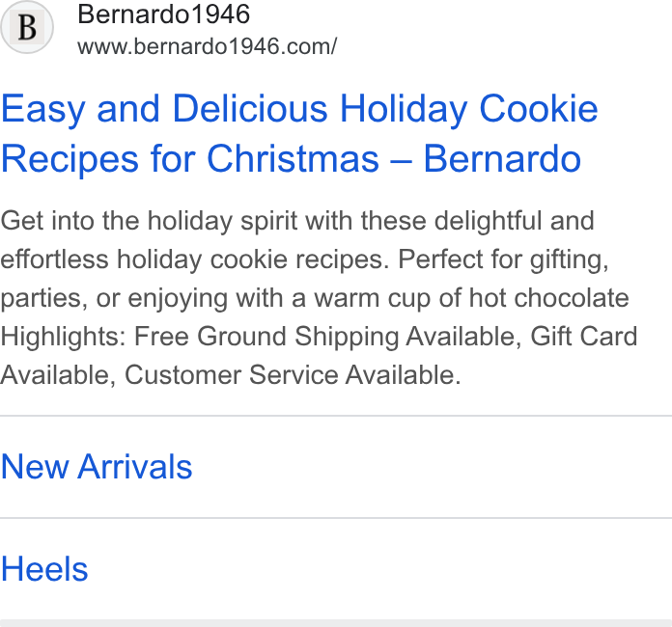Click the word 'Arrivals' in the sitelink
This screenshot has width=672, height=627.
pyautogui.click(x=135, y=467)
